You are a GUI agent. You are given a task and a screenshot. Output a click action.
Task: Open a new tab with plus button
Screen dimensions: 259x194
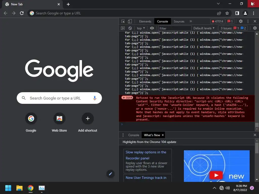click(x=68, y=4)
